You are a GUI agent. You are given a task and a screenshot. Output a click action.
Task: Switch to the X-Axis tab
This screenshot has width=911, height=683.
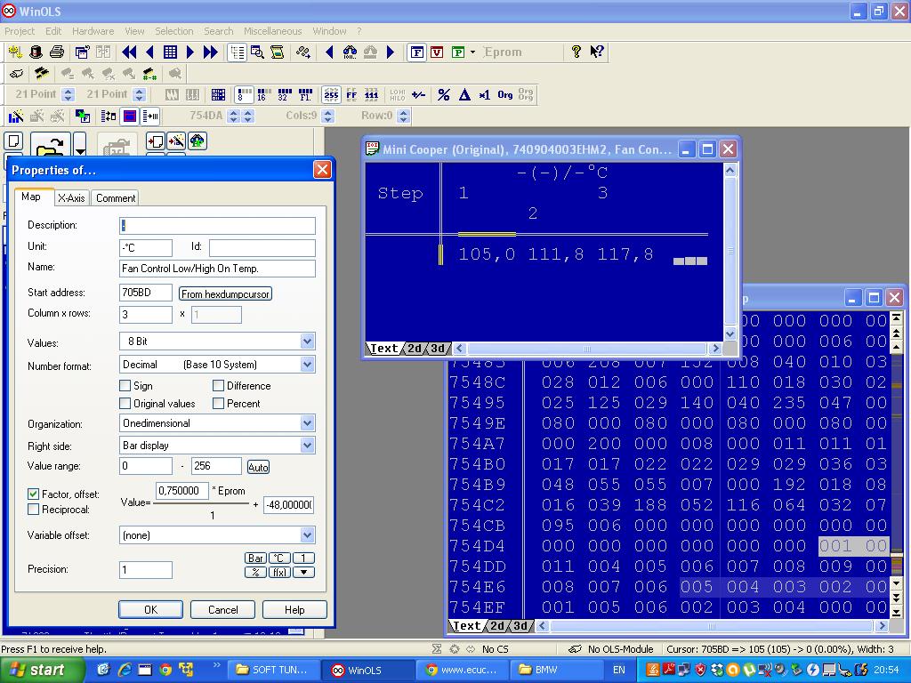tap(71, 198)
